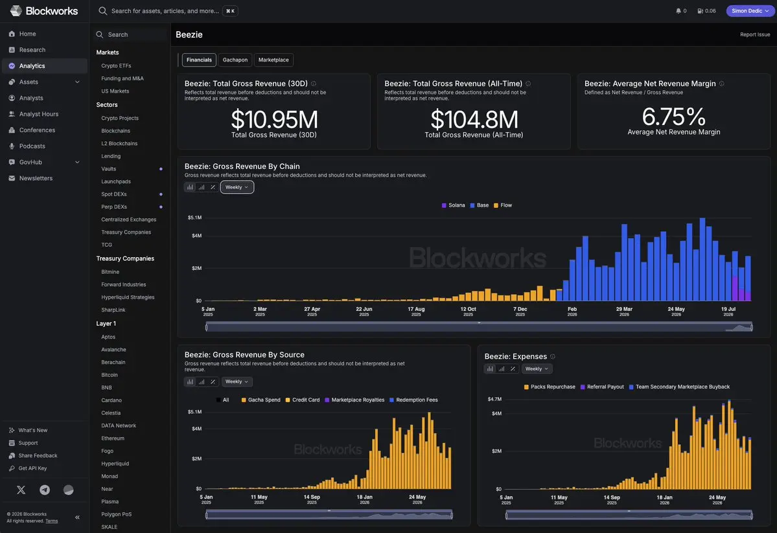Click the range slider under Revenue By Chain
Screen dimensions: 777x533
[479, 326]
